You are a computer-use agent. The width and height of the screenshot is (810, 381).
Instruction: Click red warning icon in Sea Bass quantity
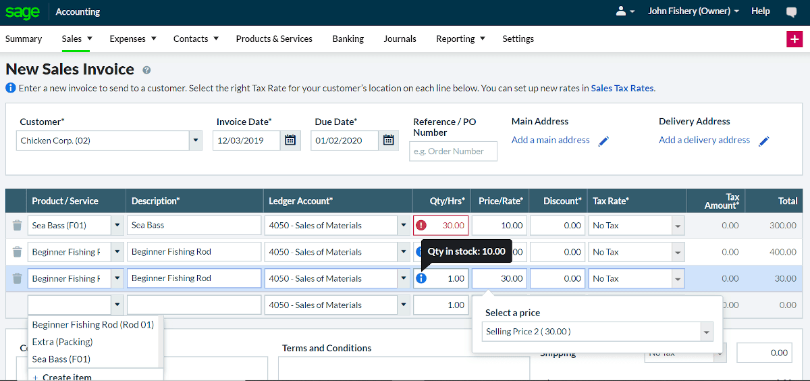pos(422,226)
